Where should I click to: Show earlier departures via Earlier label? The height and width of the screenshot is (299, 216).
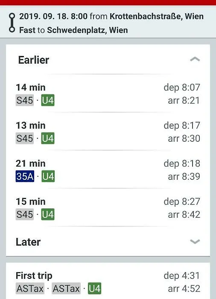(x=34, y=60)
